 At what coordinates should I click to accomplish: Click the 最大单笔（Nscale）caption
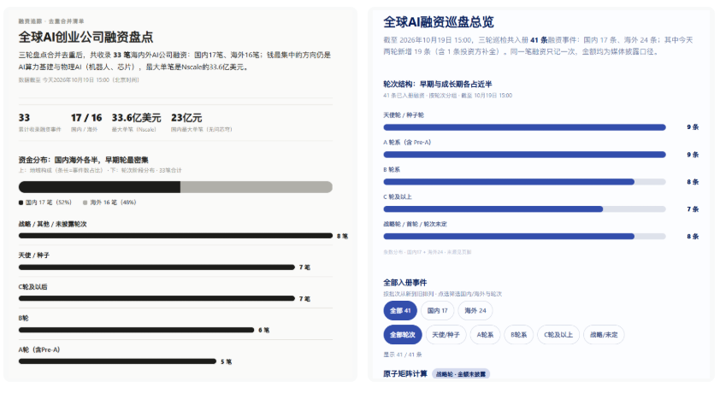click(x=133, y=129)
